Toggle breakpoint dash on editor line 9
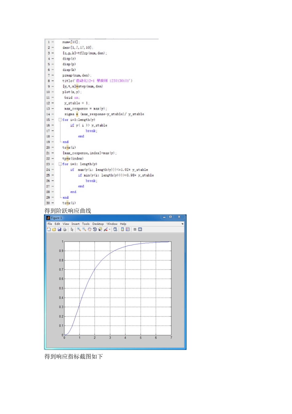The width and height of the screenshot is (292, 414). click(x=53, y=87)
